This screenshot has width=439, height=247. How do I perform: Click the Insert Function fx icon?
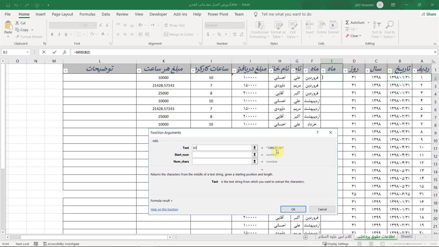pos(64,52)
